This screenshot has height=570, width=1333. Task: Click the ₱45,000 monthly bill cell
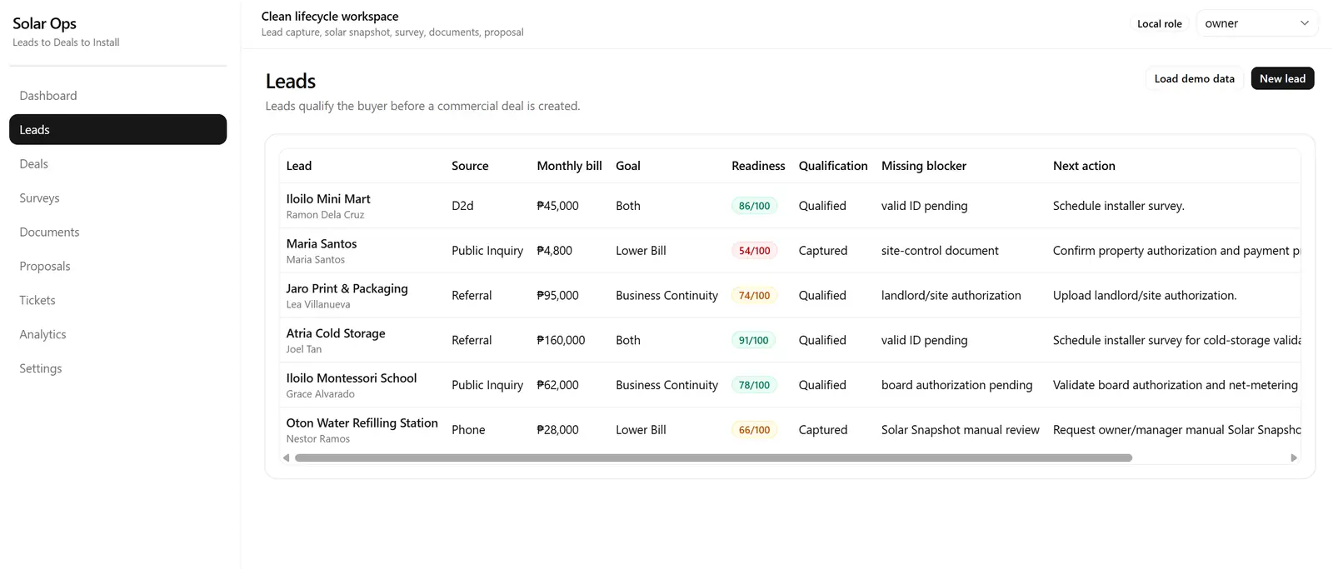[x=557, y=206]
